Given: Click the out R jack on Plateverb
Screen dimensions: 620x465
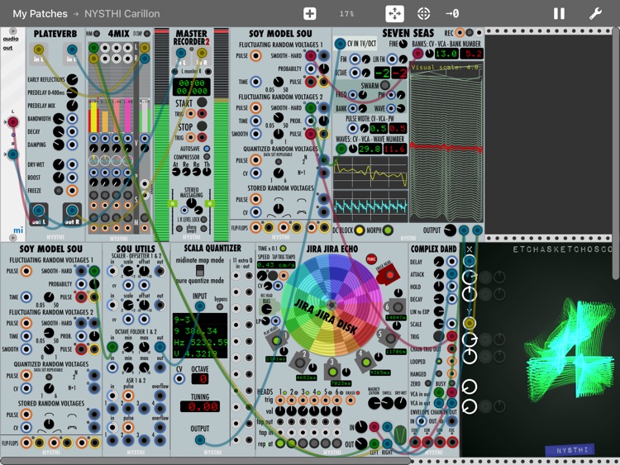Looking at the screenshot, I should click(x=72, y=211).
